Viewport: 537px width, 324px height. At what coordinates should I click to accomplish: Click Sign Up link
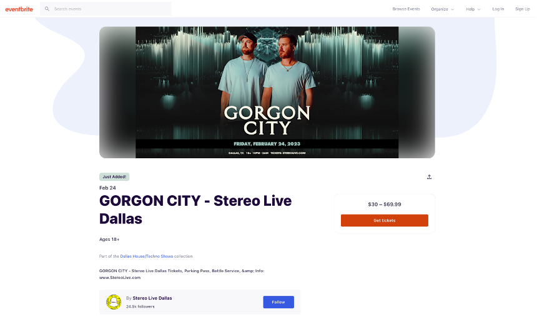point(522,9)
